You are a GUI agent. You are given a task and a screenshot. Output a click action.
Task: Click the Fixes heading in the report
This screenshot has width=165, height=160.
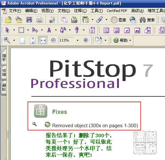tap(60, 112)
